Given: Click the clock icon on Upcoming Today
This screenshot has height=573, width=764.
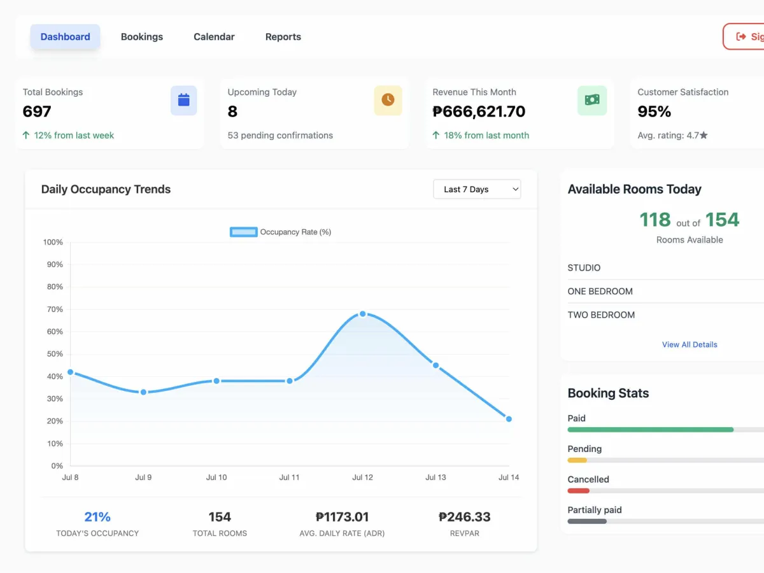Looking at the screenshot, I should point(388,100).
